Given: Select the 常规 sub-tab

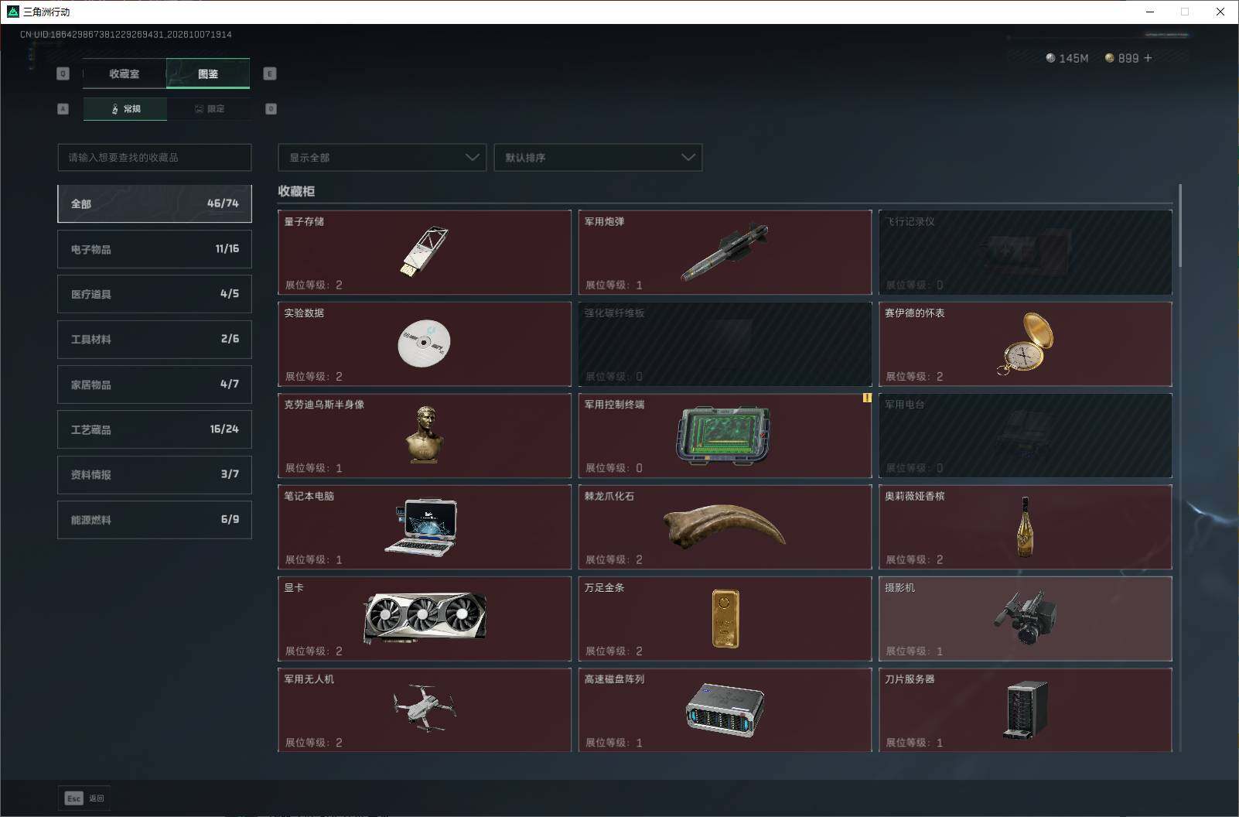Looking at the screenshot, I should pyautogui.click(x=125, y=109).
